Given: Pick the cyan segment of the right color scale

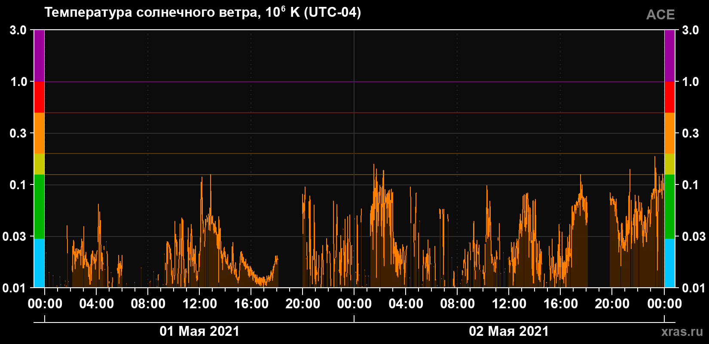Looking at the screenshot, I should [x=669, y=263].
